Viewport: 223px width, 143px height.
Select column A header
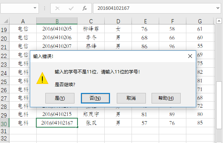(23, 21)
